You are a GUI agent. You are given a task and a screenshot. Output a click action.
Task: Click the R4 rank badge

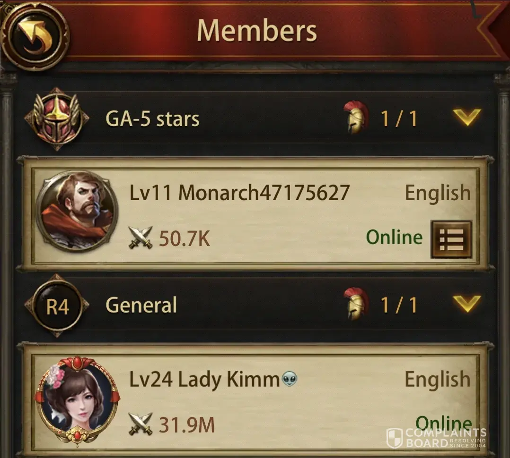tap(57, 305)
